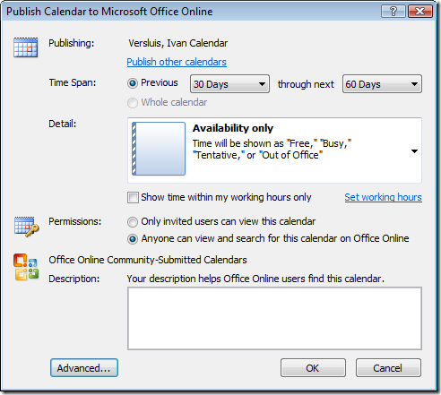Choose Only invited users can view option

pyautogui.click(x=133, y=222)
